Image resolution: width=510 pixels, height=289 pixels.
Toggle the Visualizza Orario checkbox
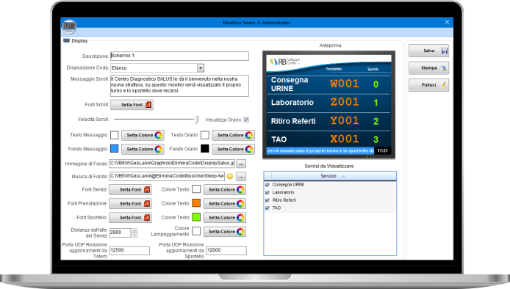(x=246, y=120)
